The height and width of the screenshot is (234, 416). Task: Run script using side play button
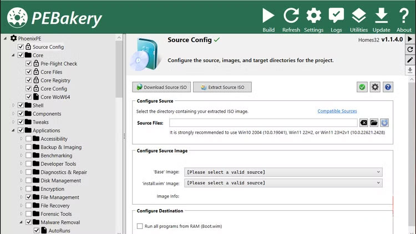[x=410, y=39]
